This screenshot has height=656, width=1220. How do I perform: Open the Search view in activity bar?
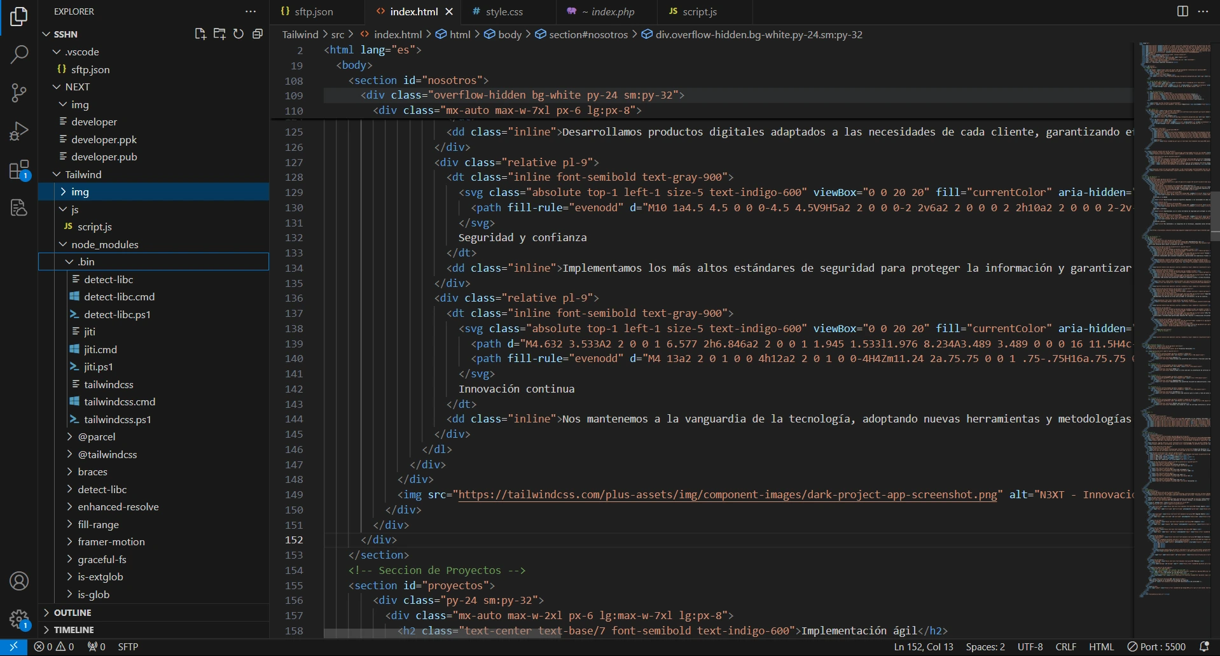click(x=19, y=55)
